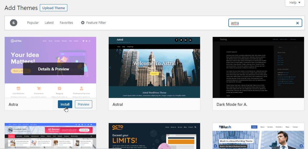The height and width of the screenshot is (149, 308).
Task: Open Details & Preview for Astra
Action: (53, 69)
